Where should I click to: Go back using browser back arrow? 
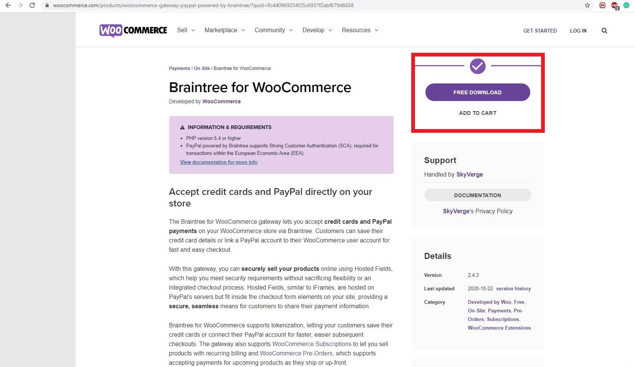8,5
